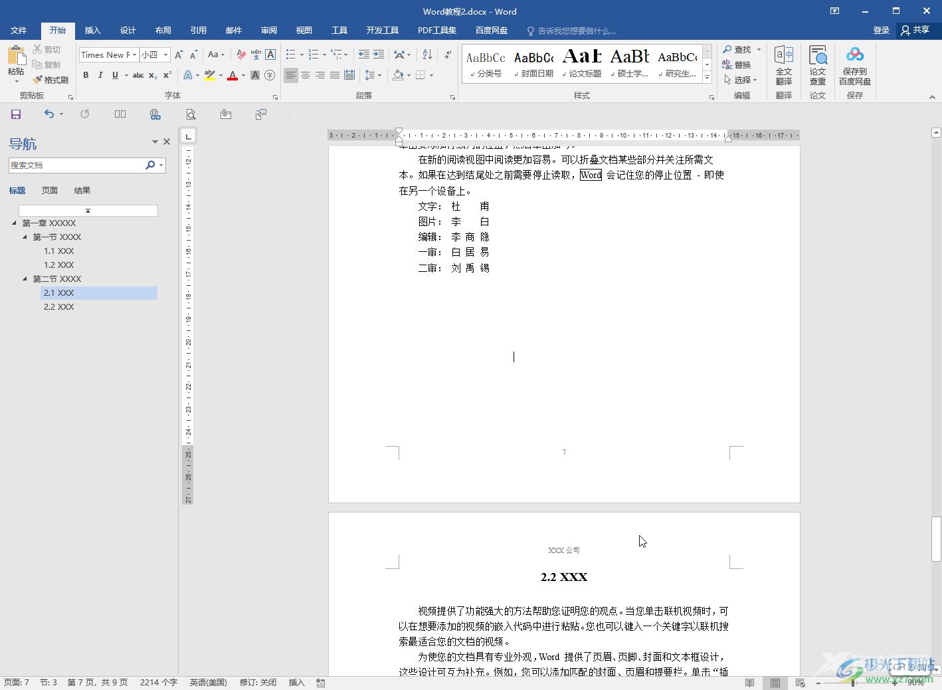
Task: Open the paper plagiarism check (论文查重) tool
Action: click(818, 65)
